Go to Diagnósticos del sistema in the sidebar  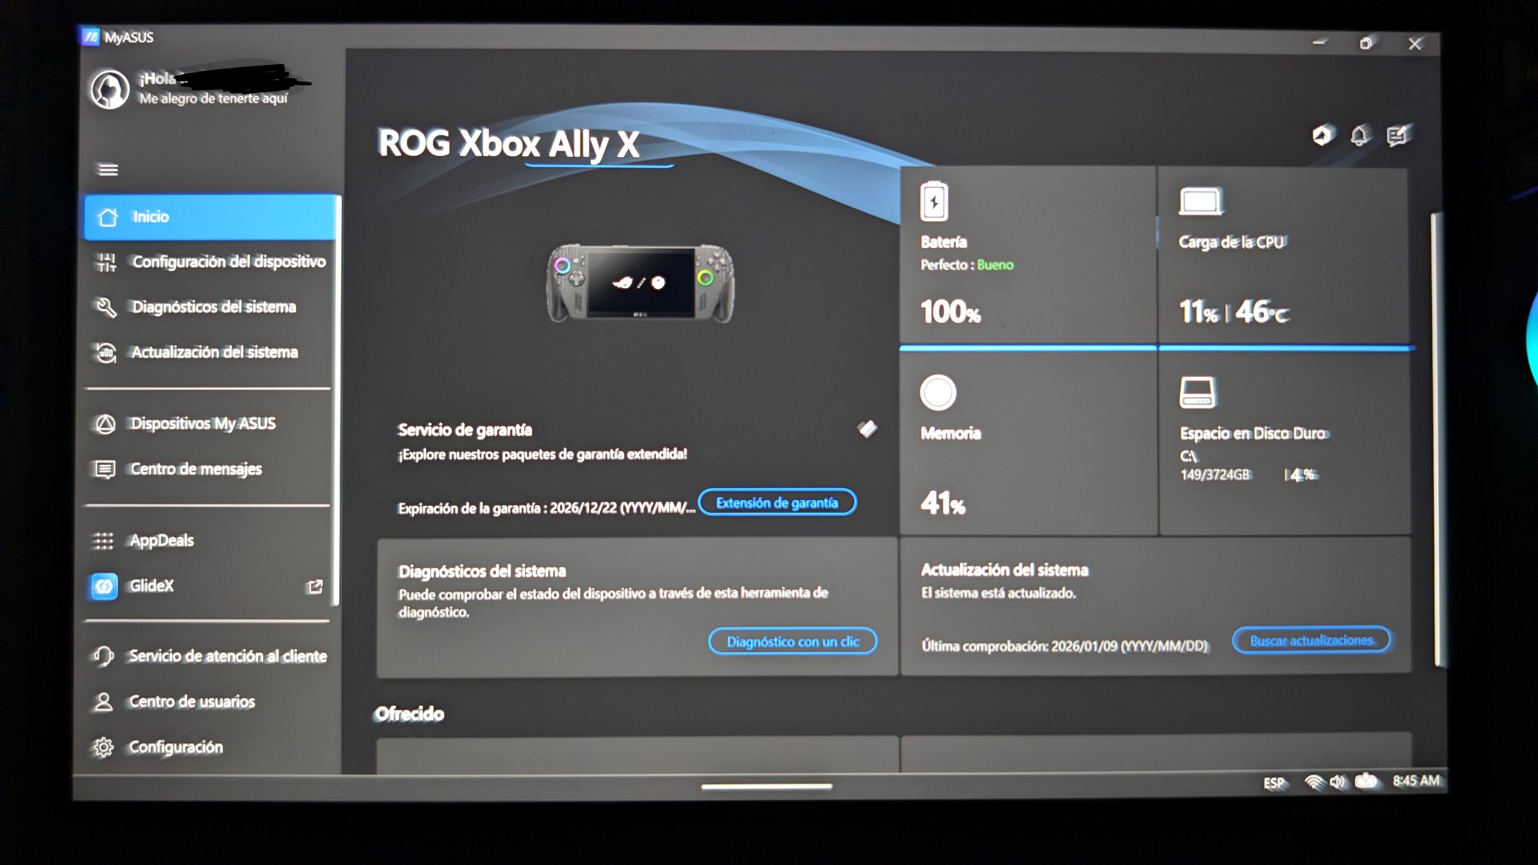click(213, 307)
